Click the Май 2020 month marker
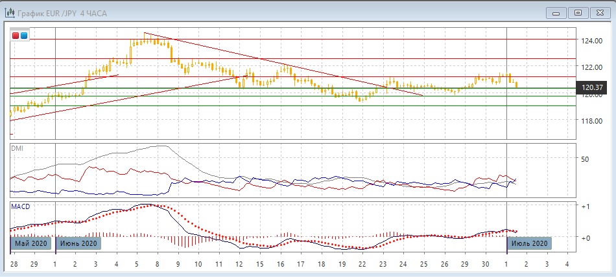 tap(31, 243)
